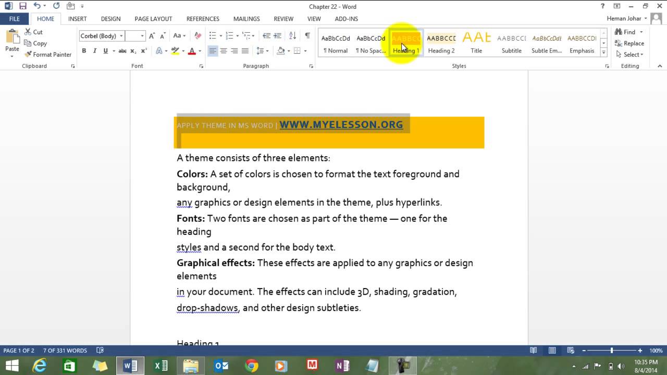The width and height of the screenshot is (667, 375).
Task: Switch to the REFERENCES tab
Action: pos(203,19)
